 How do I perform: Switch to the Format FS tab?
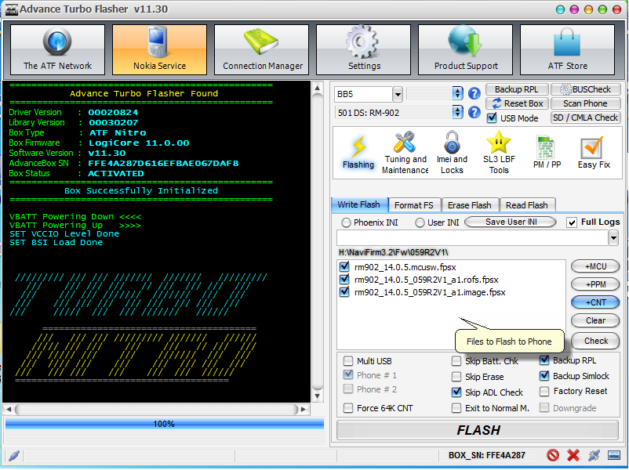click(414, 205)
